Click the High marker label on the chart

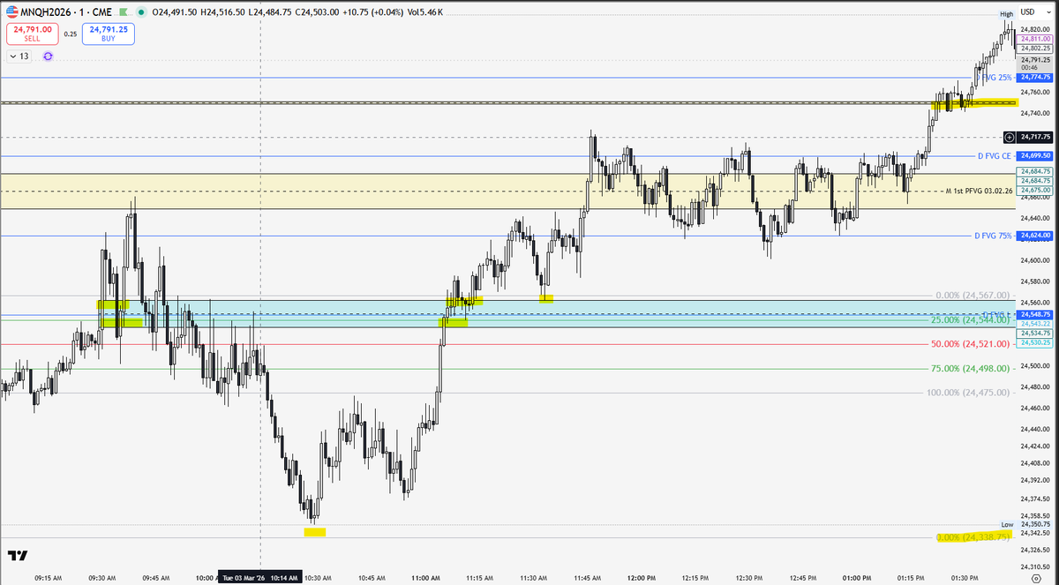tap(1006, 15)
